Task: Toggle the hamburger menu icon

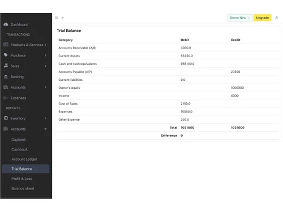Action: point(57,18)
